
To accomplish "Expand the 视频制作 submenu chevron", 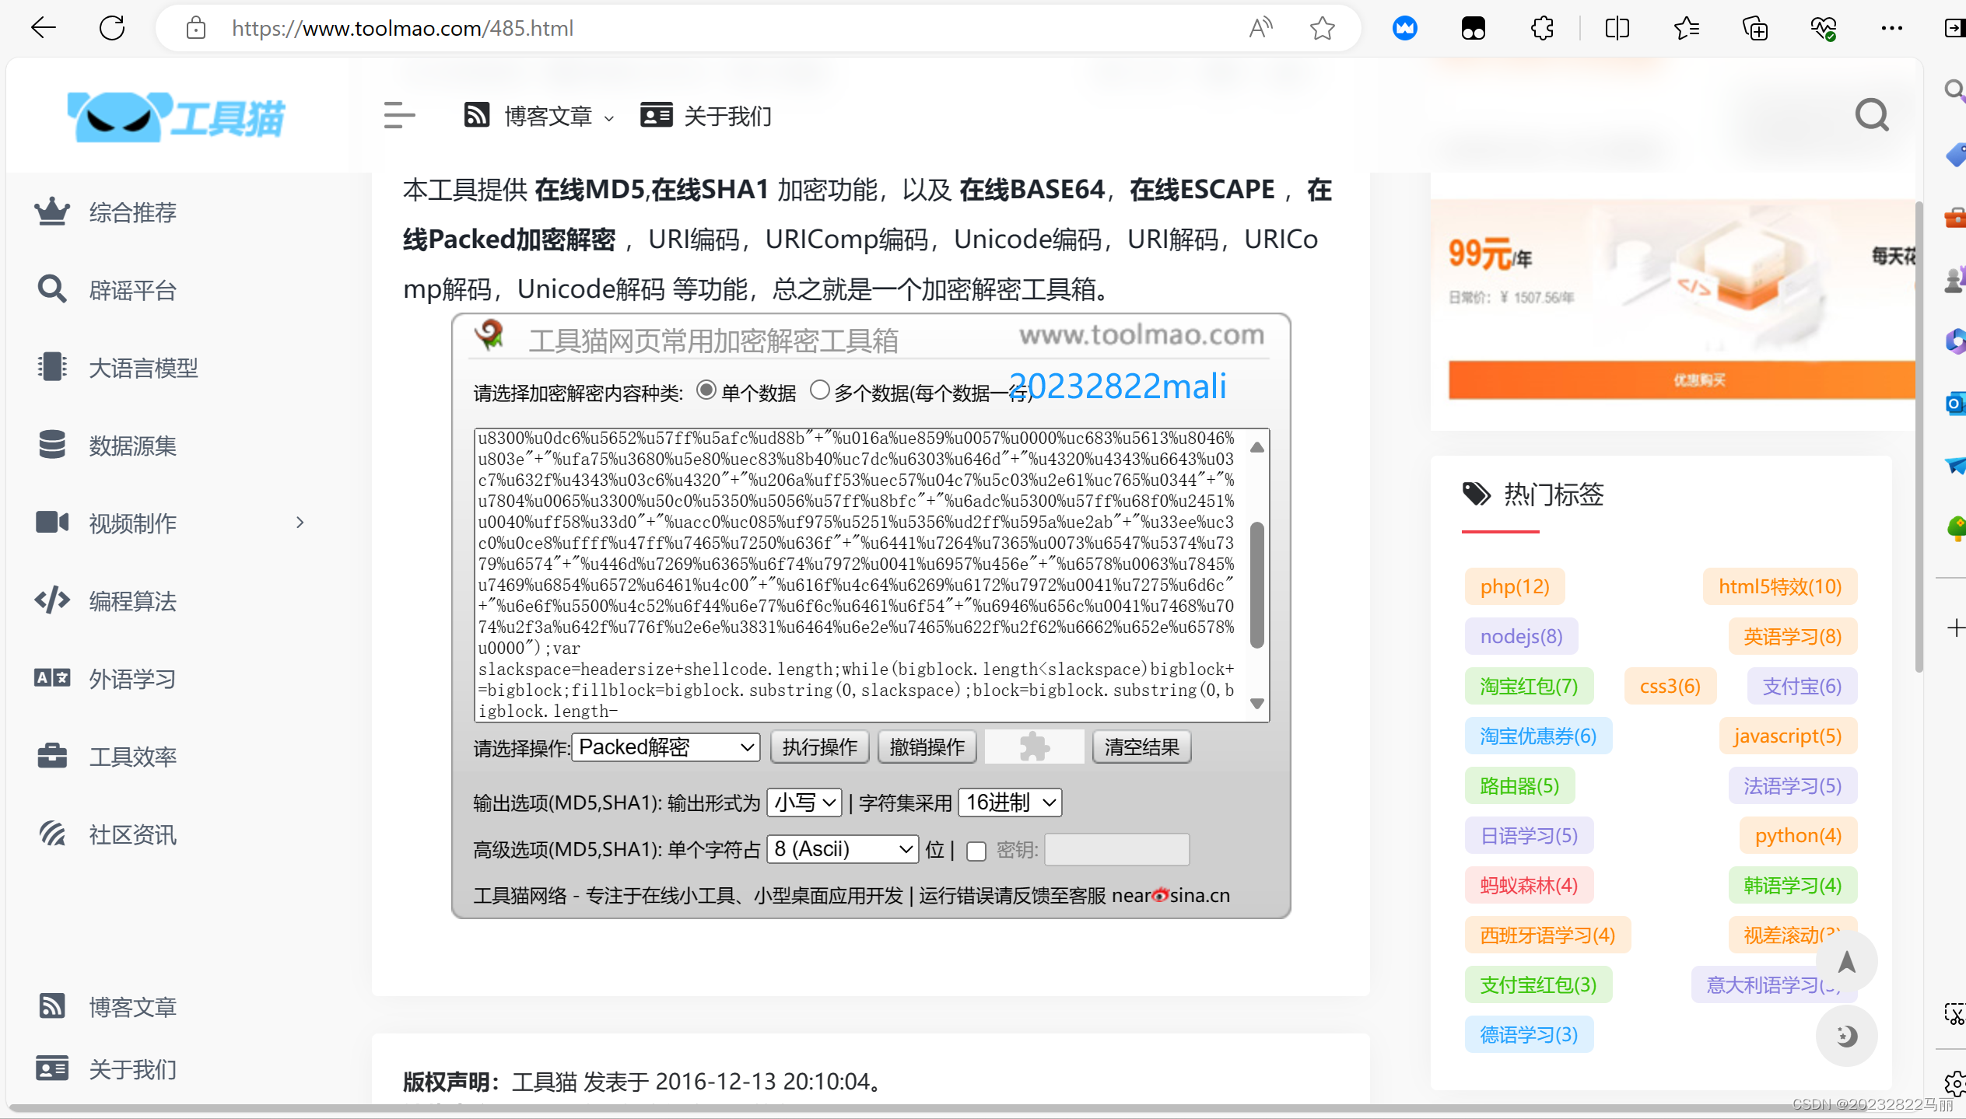I will (300, 523).
